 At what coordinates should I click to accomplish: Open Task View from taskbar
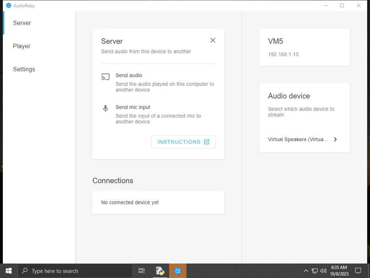(x=142, y=271)
